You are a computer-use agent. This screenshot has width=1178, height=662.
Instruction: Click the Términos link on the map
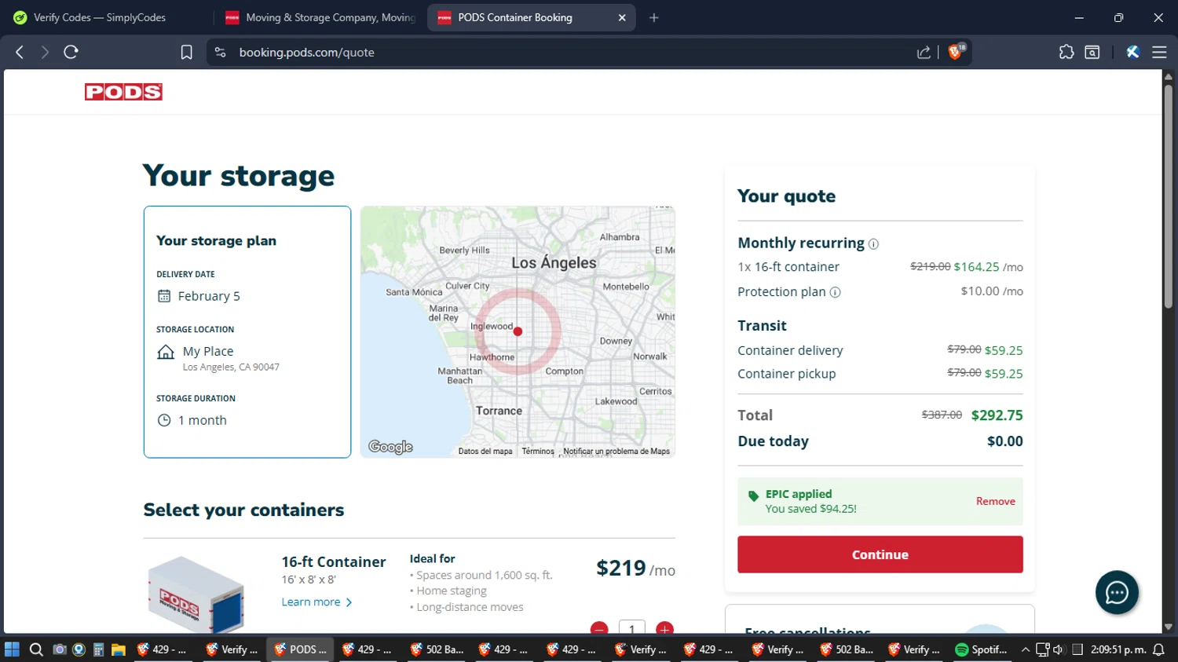538,452
